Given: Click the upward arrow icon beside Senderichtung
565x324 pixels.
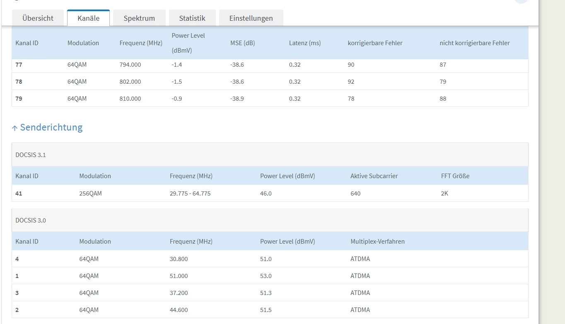Looking at the screenshot, I should (x=15, y=128).
